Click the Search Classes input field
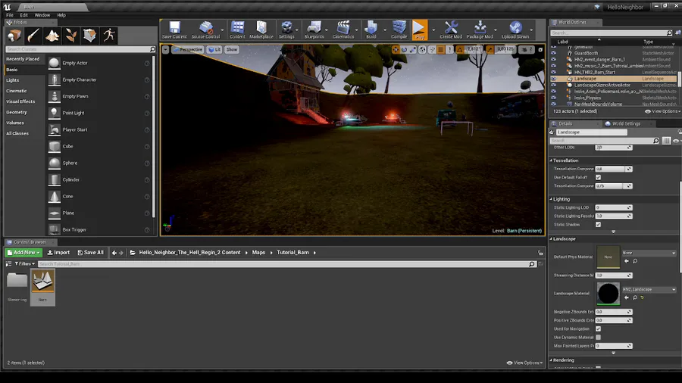The image size is (682, 383). point(80,49)
